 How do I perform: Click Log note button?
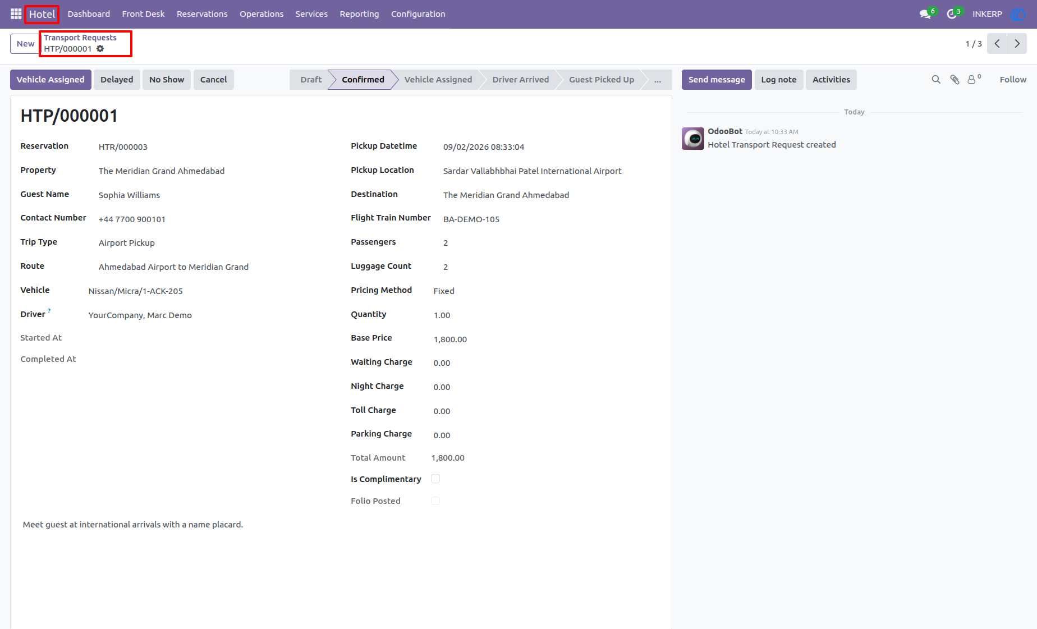[x=779, y=80]
